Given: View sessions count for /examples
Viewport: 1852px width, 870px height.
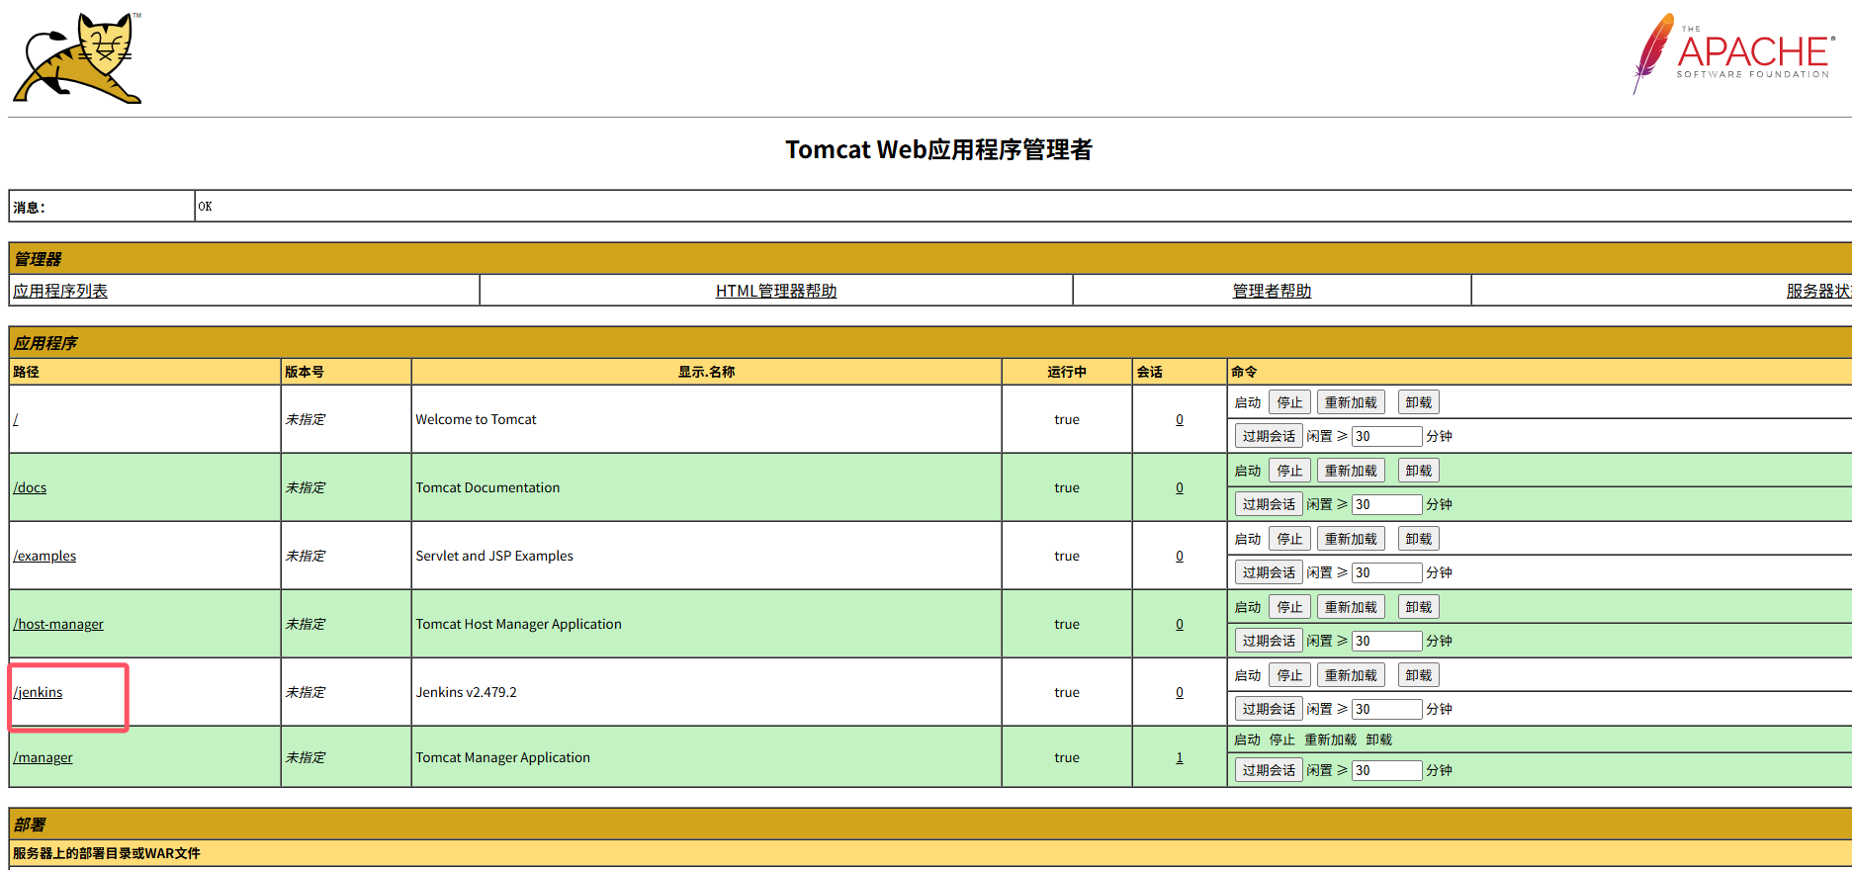Looking at the screenshot, I should point(1180,556).
